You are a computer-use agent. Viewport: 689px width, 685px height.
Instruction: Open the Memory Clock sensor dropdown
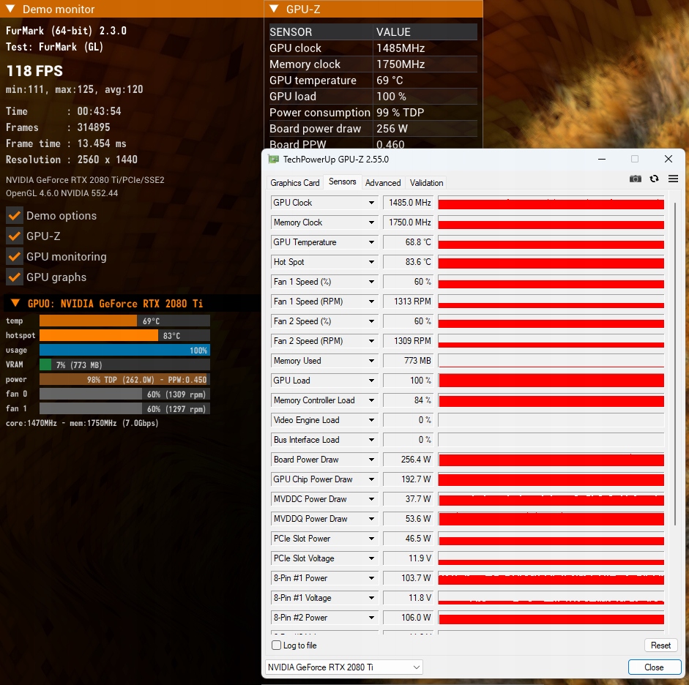[371, 222]
